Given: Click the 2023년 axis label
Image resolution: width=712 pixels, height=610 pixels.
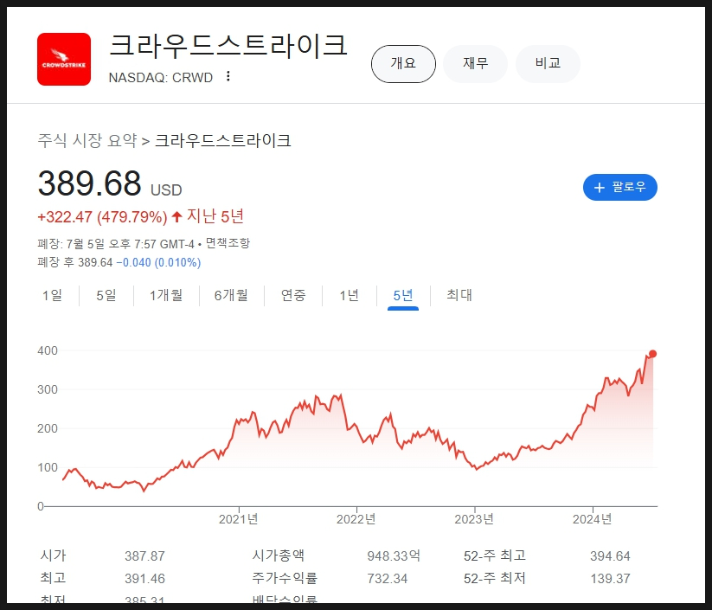Looking at the screenshot, I should click(x=474, y=519).
